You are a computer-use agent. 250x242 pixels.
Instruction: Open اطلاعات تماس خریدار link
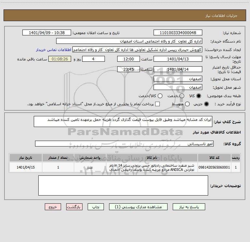pos(54,50)
